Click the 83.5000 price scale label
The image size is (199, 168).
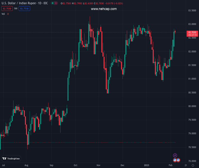[192, 11]
